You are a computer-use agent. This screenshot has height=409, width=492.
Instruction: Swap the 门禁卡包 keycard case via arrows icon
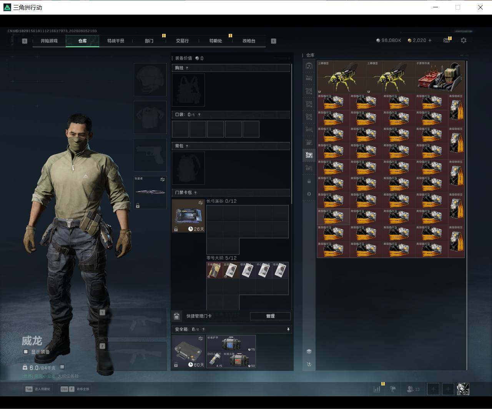point(200,203)
